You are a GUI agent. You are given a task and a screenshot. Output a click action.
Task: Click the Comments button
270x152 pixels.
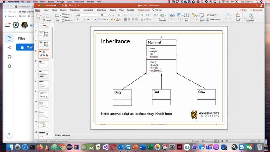256,10
